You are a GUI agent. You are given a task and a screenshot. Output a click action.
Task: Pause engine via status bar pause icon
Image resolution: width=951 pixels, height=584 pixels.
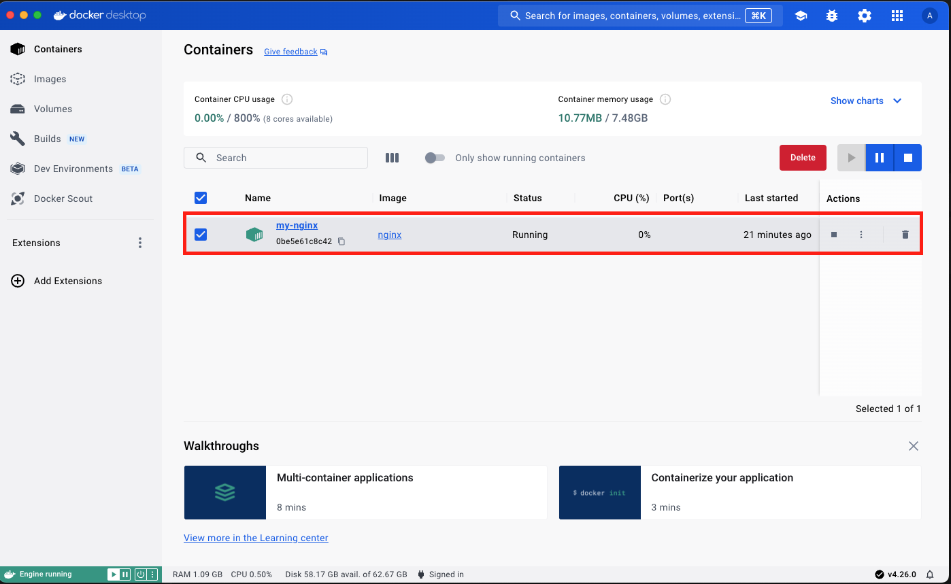125,574
